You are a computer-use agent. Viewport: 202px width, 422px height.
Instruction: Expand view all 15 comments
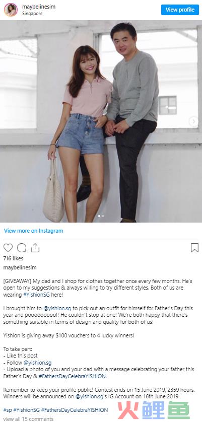28,419
